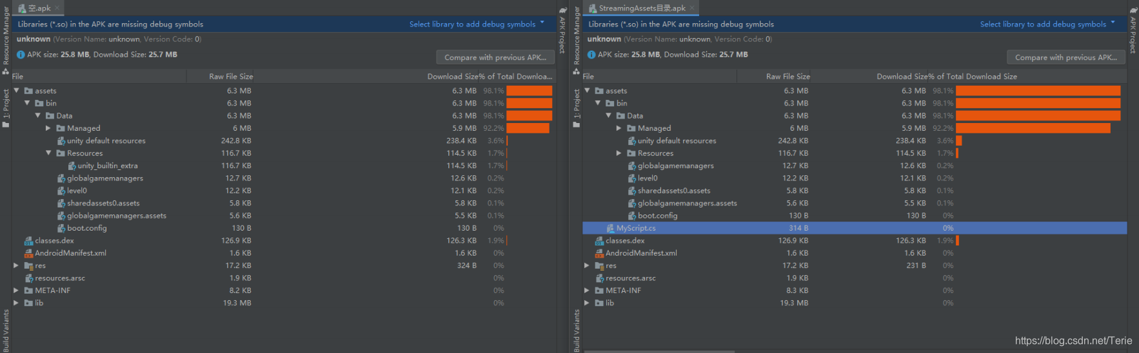Switch to StreamingAssets目录.apk tab
The width and height of the screenshot is (1139, 353).
[x=642, y=8]
